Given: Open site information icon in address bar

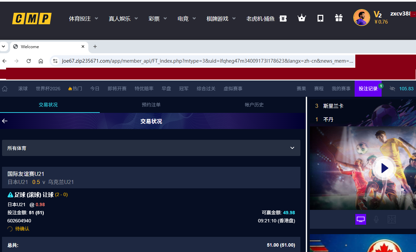Looking at the screenshot, I should 55,61.
